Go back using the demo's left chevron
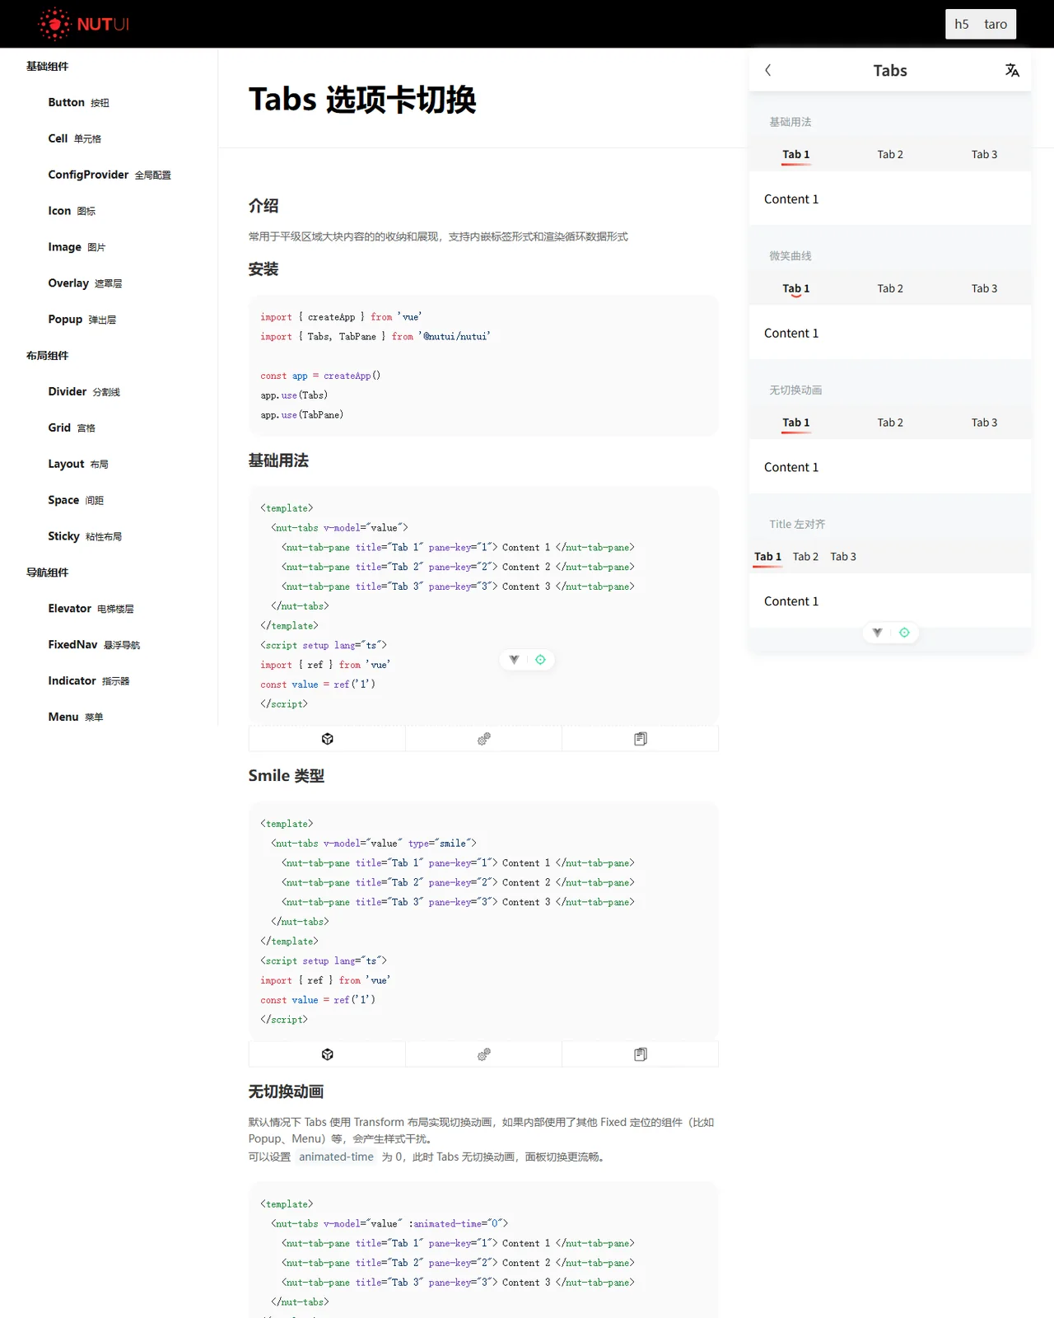Screen dimensions: 1054x1318 768,70
